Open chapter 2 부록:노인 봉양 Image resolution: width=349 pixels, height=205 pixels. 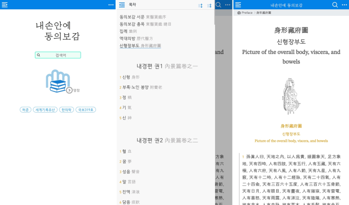tap(141, 87)
